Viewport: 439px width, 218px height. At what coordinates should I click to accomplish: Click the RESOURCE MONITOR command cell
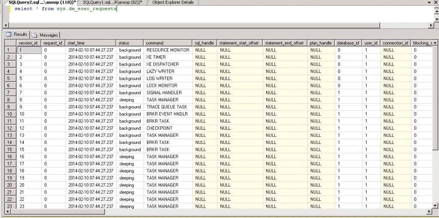pyautogui.click(x=168, y=50)
